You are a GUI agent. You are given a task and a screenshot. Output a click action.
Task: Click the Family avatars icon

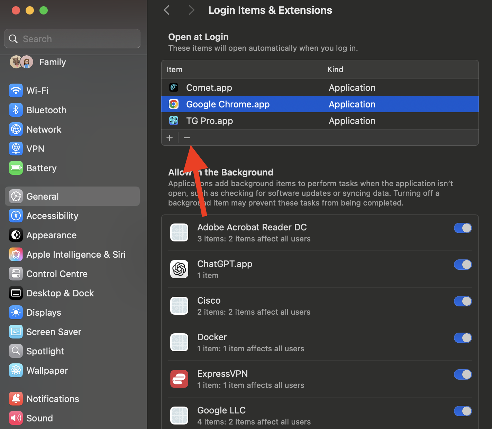coord(21,62)
